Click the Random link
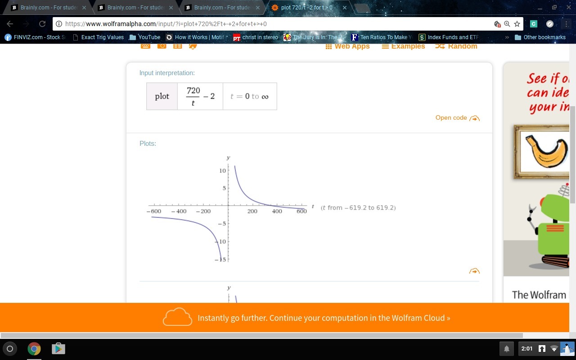This screenshot has width=576, height=360. point(456,46)
